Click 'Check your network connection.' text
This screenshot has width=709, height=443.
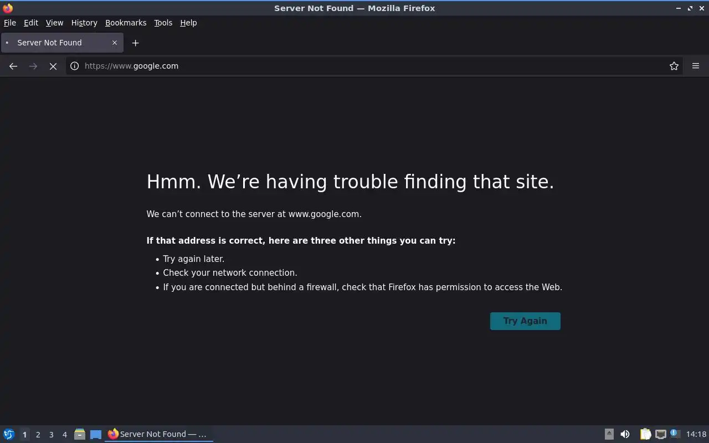click(230, 272)
